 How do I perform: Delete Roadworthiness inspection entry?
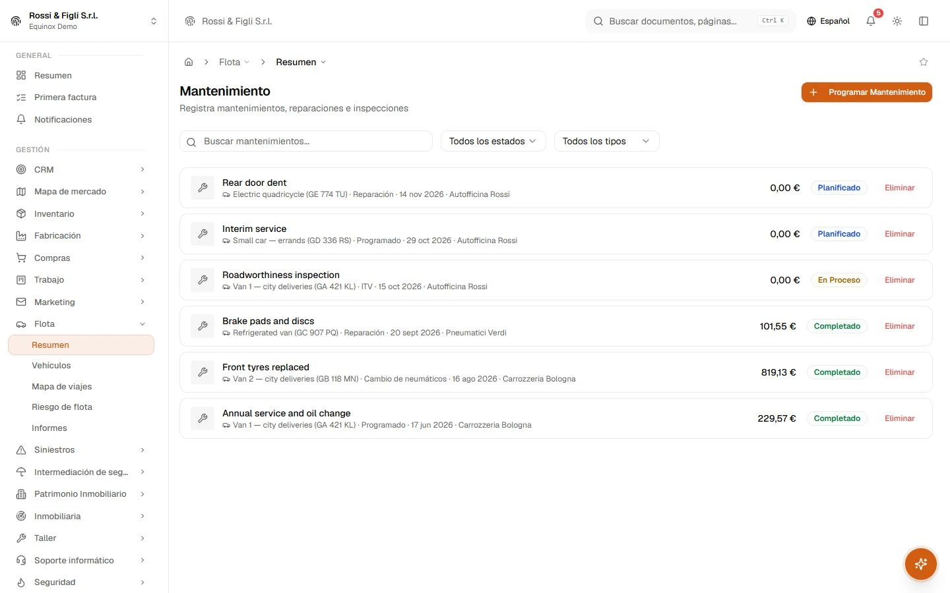tap(900, 280)
